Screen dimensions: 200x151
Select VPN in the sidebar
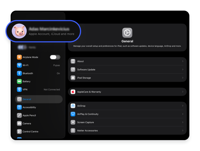39,89
